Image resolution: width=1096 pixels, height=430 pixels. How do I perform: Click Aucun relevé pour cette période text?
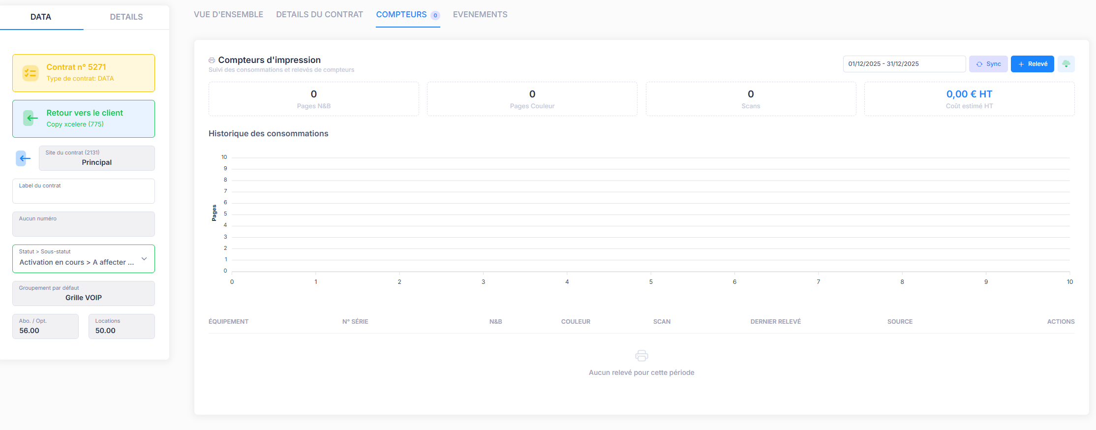click(x=641, y=373)
